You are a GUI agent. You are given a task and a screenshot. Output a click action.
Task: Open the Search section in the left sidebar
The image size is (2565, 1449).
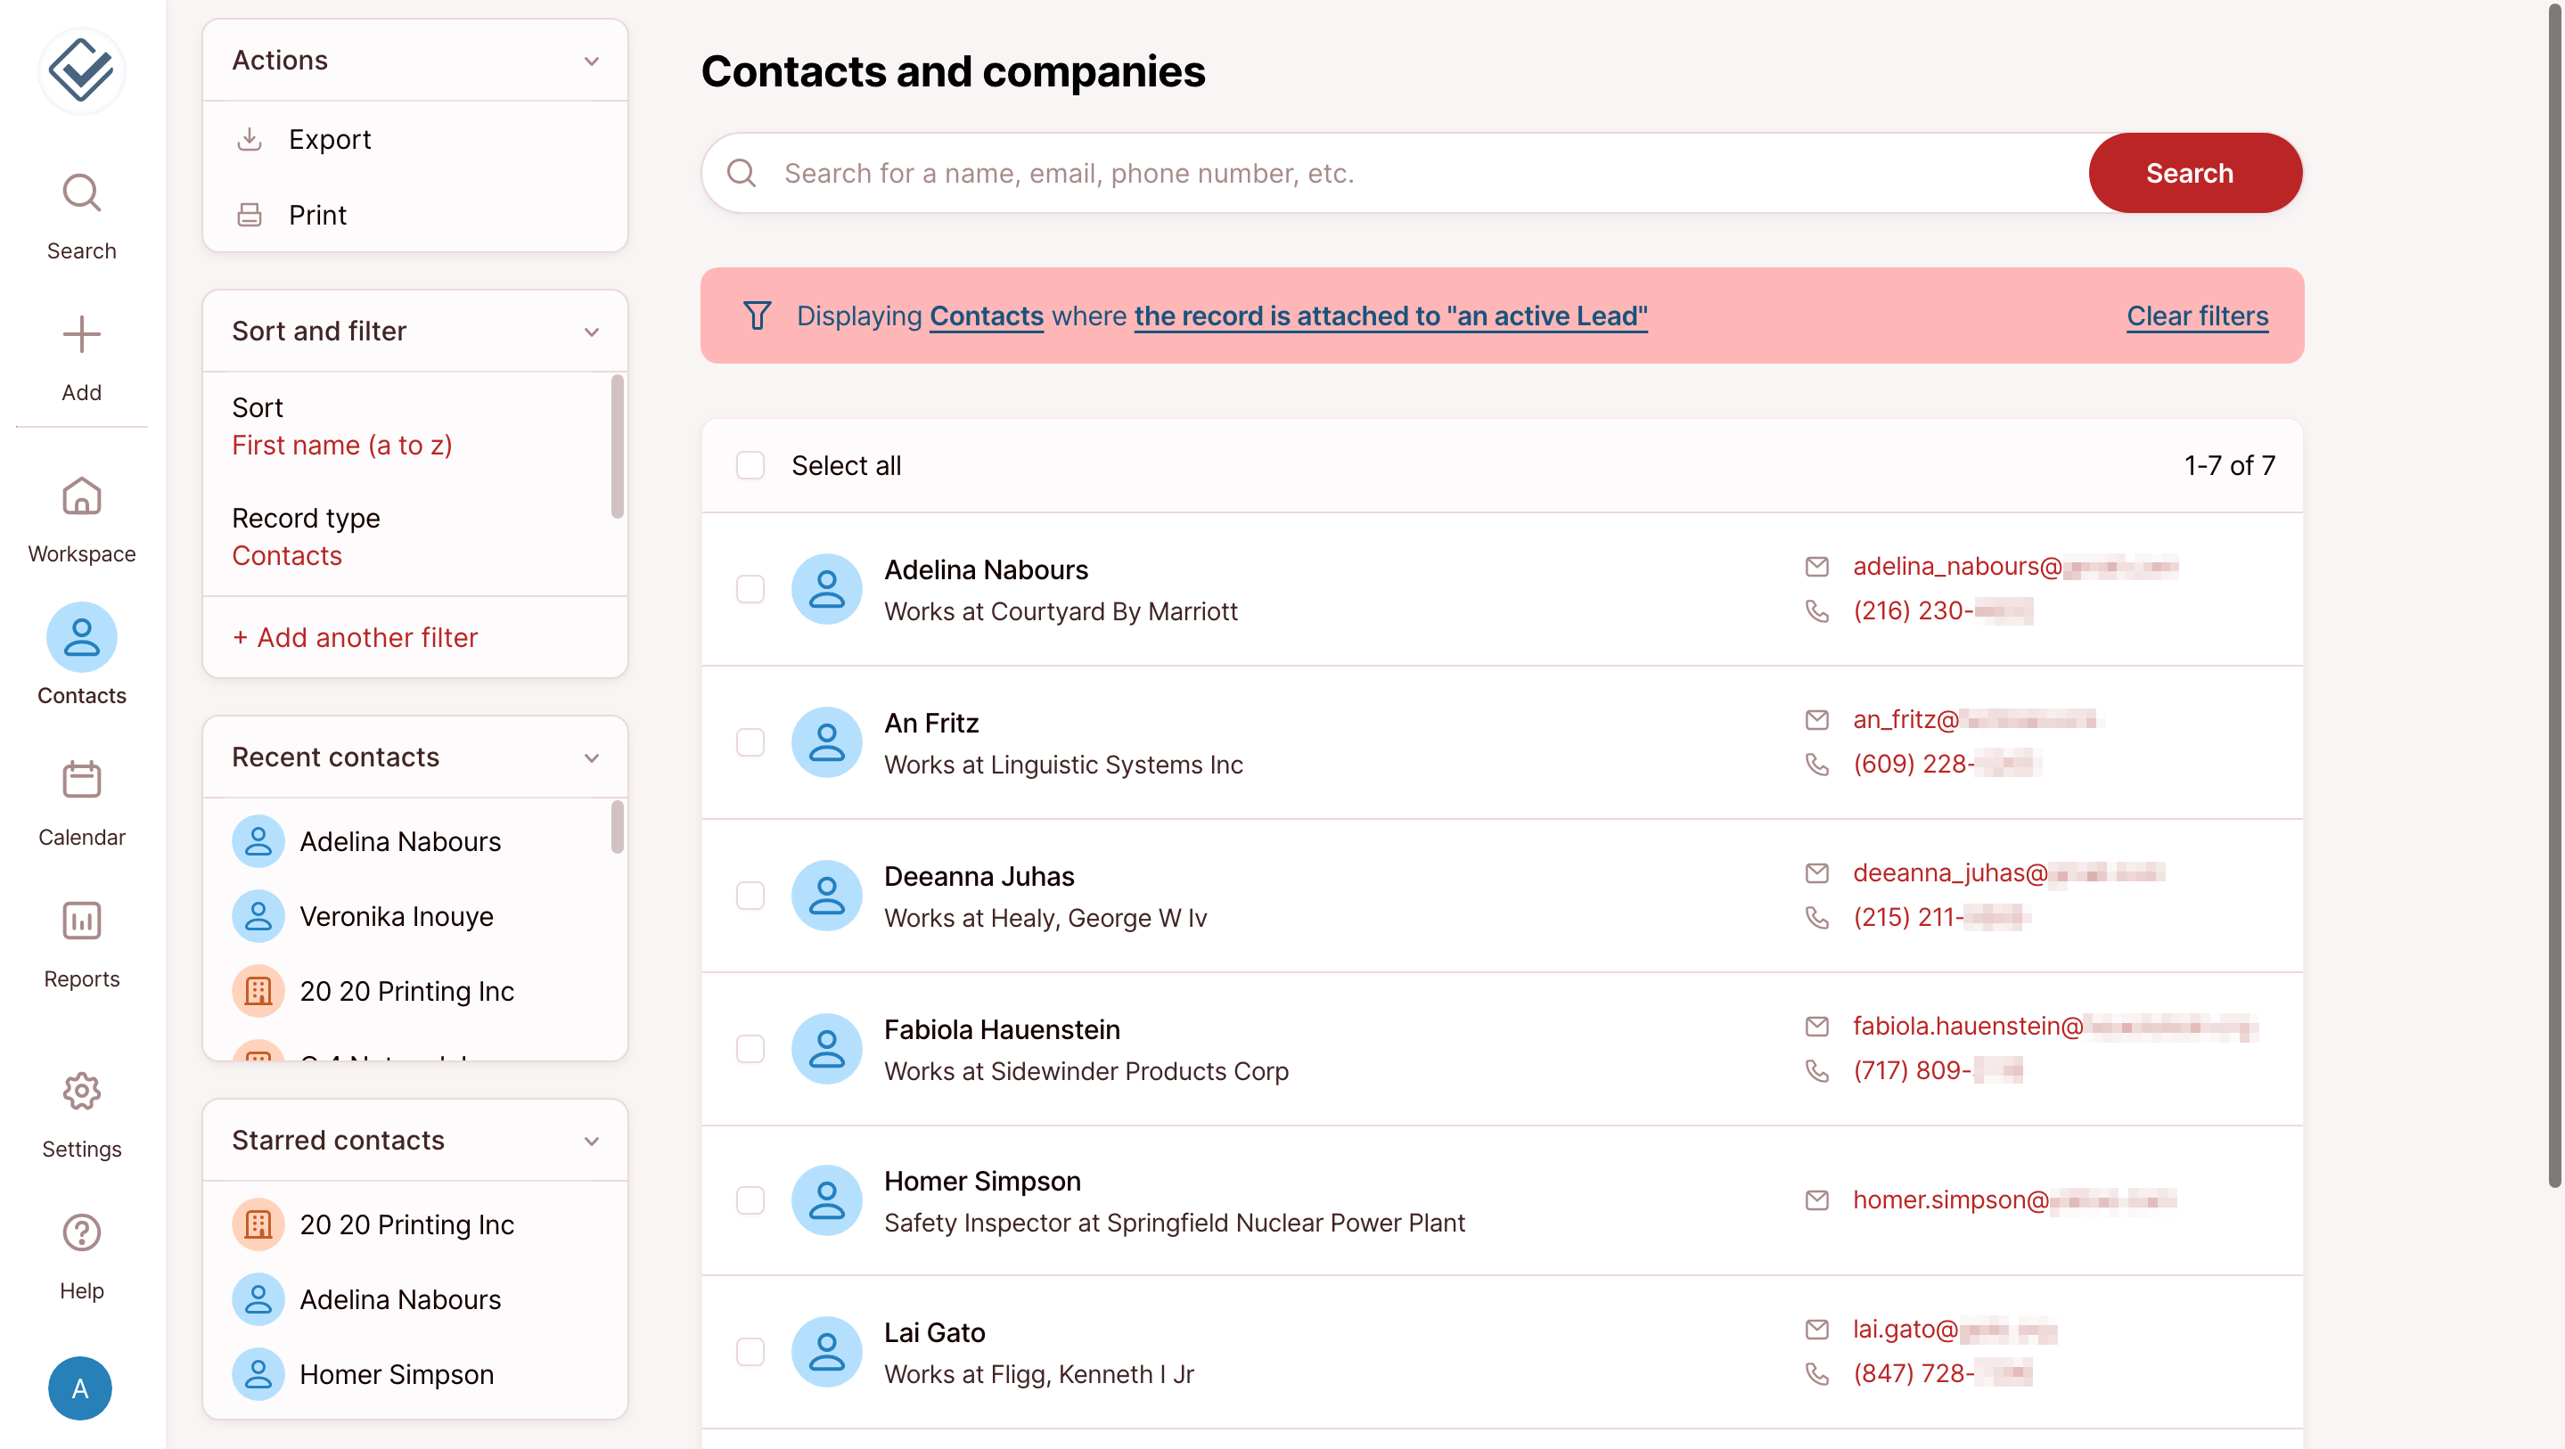point(82,212)
